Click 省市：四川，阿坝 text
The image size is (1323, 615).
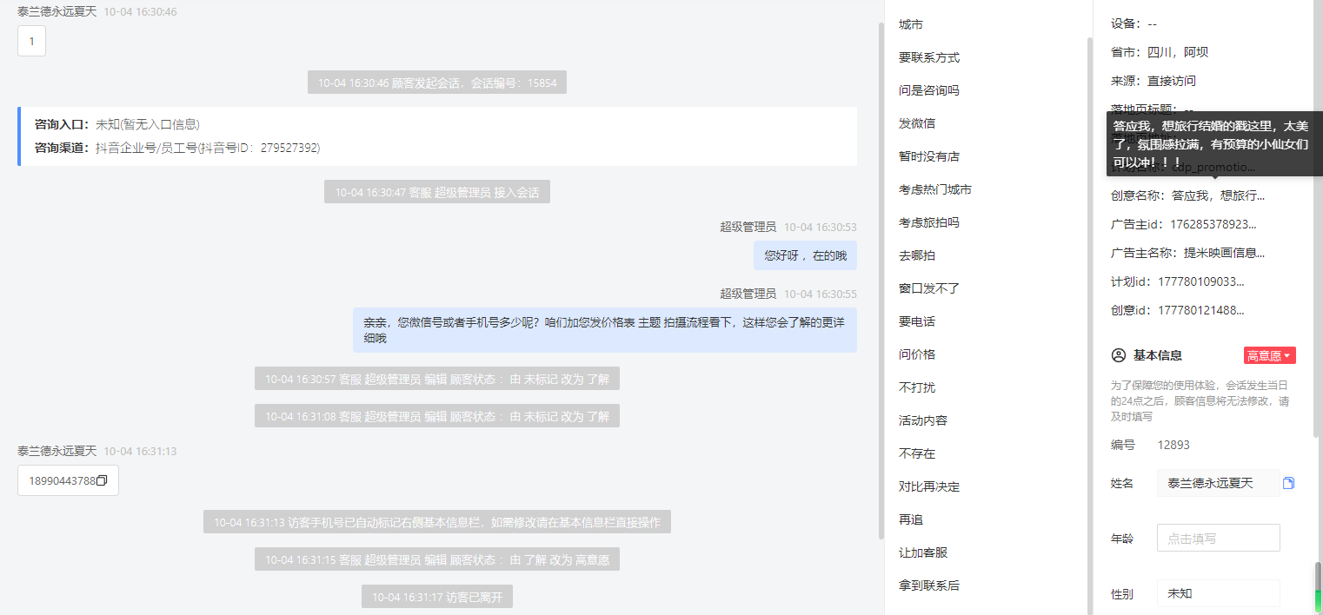[1160, 52]
